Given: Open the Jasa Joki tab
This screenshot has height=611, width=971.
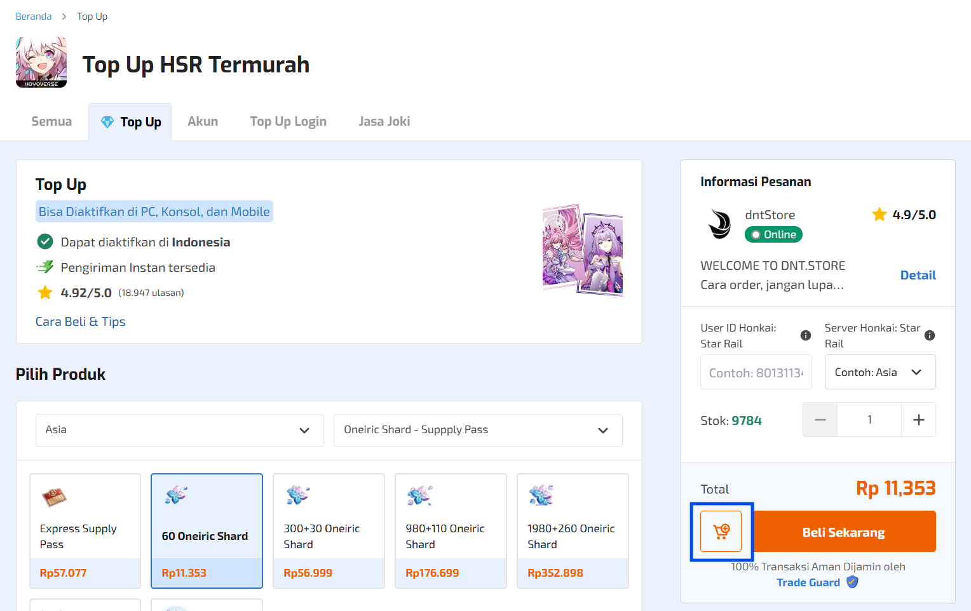Looking at the screenshot, I should coord(384,121).
